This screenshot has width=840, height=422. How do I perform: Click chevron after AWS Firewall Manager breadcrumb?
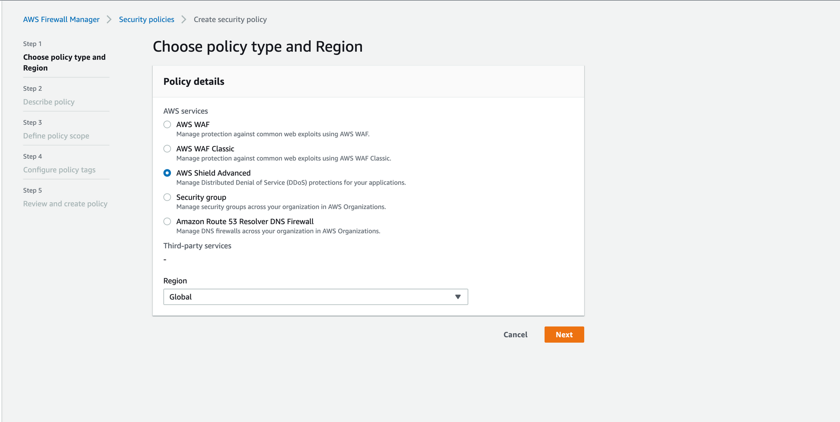click(109, 20)
